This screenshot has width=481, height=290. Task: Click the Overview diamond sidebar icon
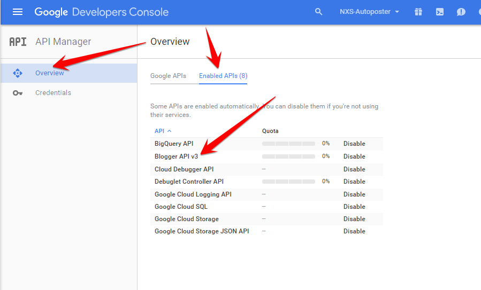click(18, 73)
